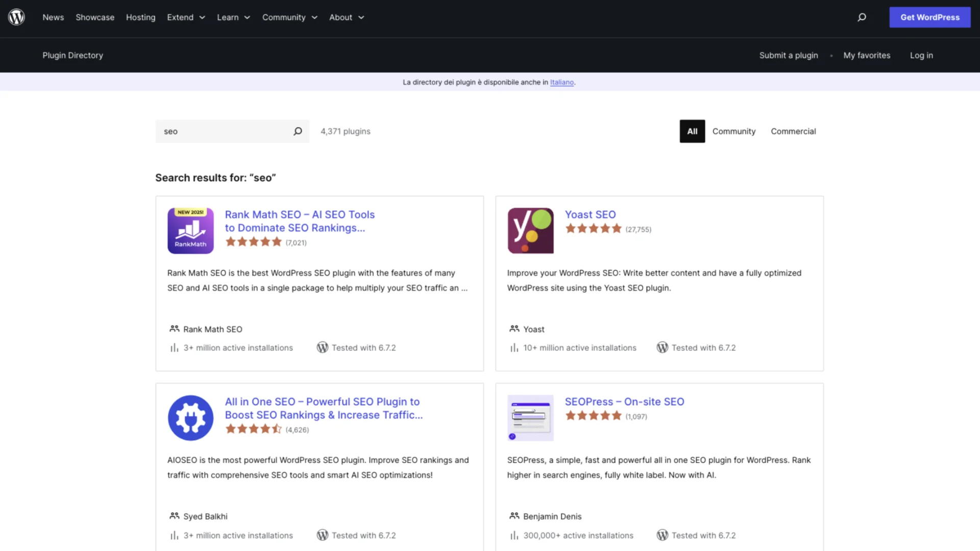Screen dimensions: 980x551
Task: Click author name Syed Balkhi
Action: point(205,516)
